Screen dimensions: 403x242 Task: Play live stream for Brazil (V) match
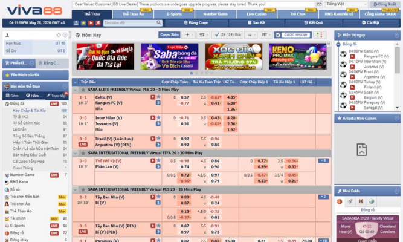(153, 139)
